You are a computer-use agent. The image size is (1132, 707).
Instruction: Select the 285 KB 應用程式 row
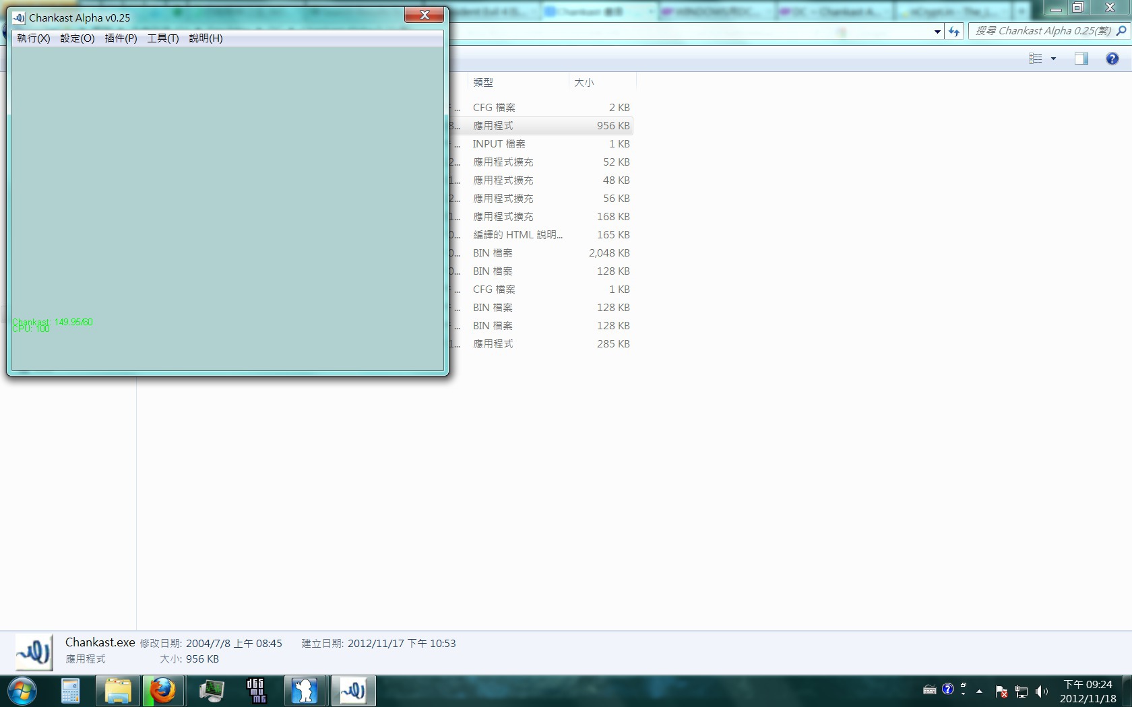pyautogui.click(x=542, y=344)
